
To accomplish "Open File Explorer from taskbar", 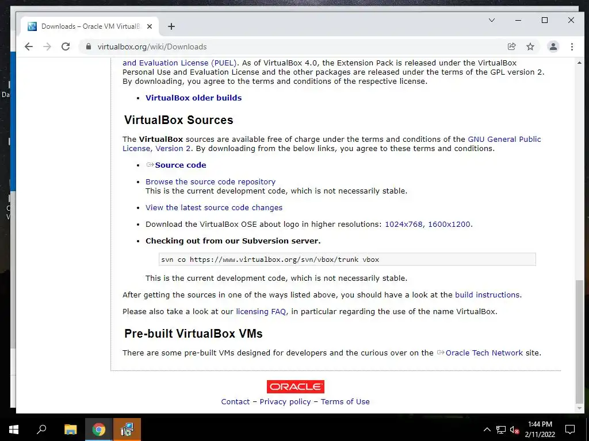I will 70,430.
